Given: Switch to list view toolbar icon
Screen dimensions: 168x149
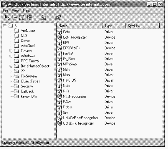Looking at the screenshot, I should click(x=22, y=18).
